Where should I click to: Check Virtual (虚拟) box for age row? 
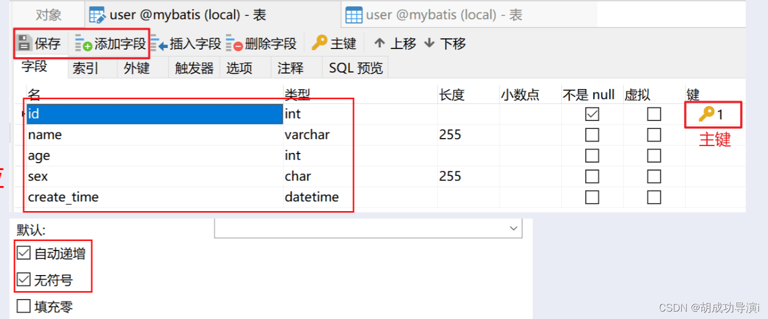(654, 156)
